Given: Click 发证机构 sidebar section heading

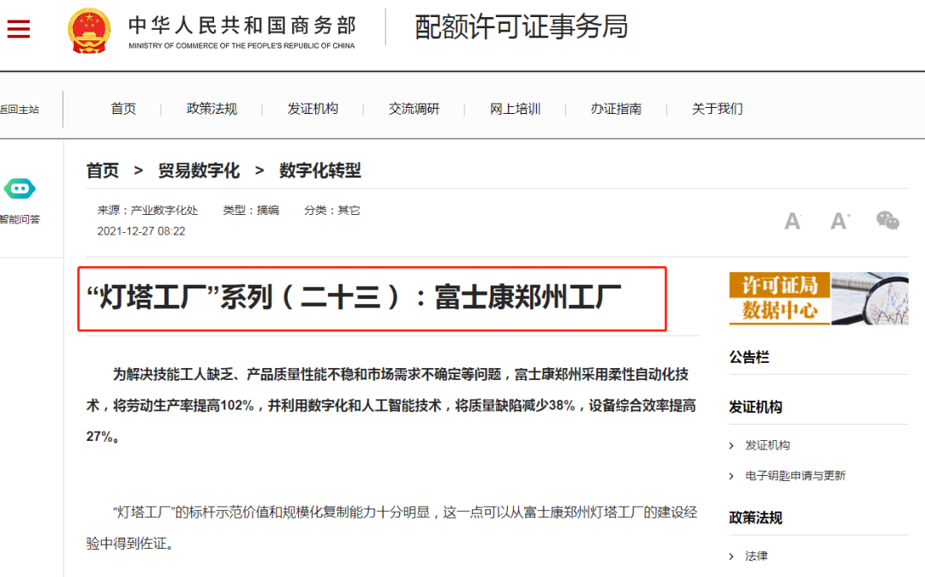Looking at the screenshot, I should point(755,407).
